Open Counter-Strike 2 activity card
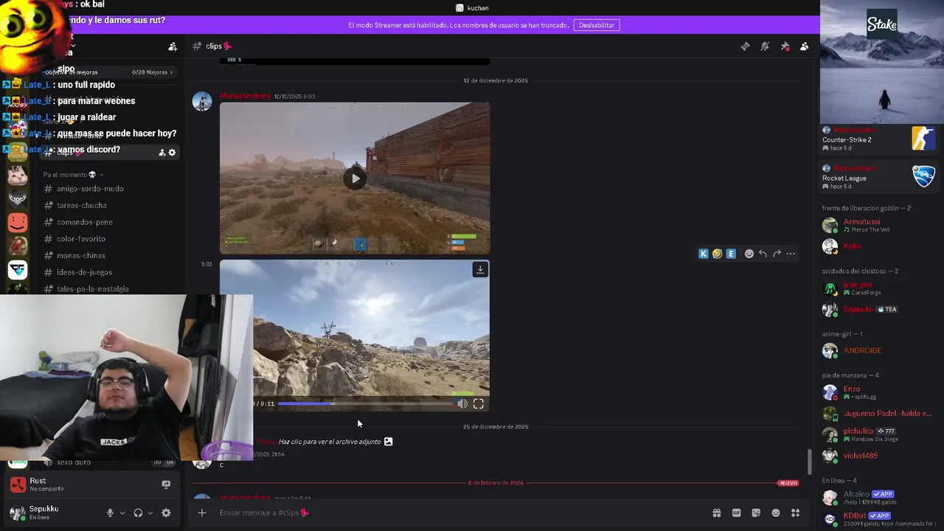 [880, 139]
